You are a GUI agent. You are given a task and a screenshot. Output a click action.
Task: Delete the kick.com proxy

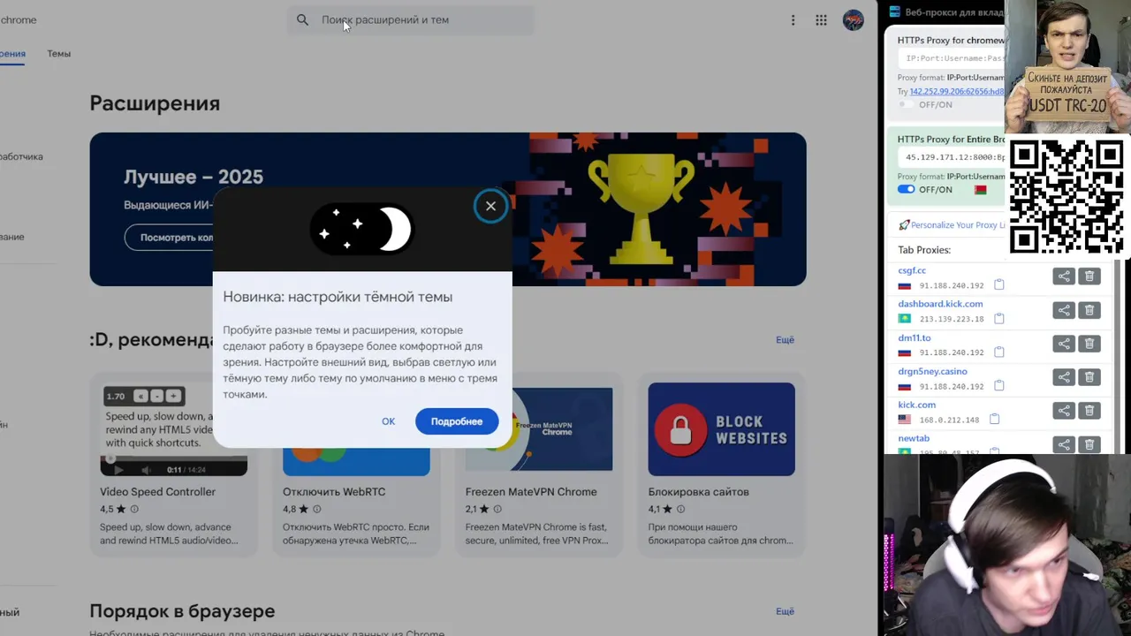pyautogui.click(x=1089, y=411)
